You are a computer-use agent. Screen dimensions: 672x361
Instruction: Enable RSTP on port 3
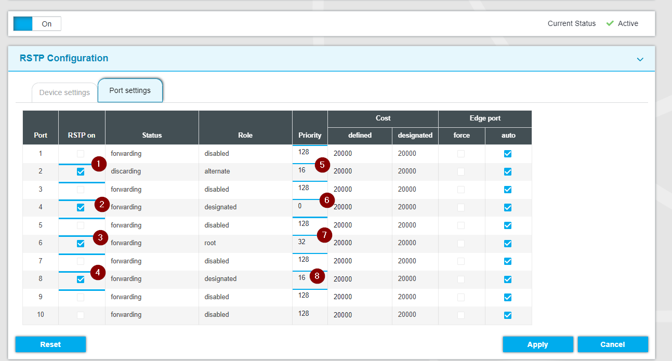(81, 190)
